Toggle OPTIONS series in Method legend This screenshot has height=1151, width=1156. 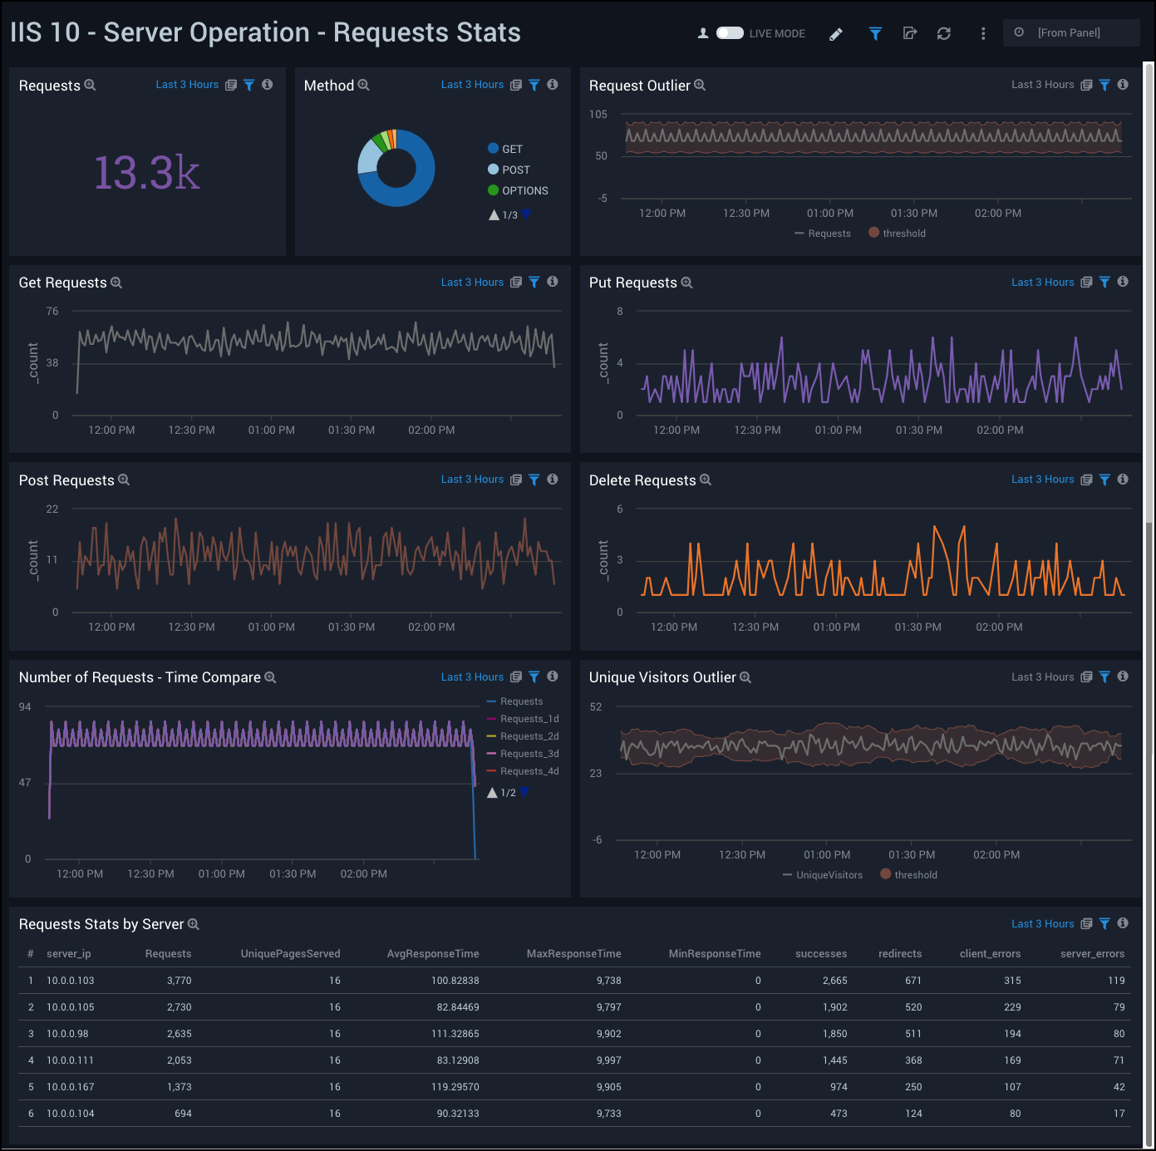pos(518,190)
